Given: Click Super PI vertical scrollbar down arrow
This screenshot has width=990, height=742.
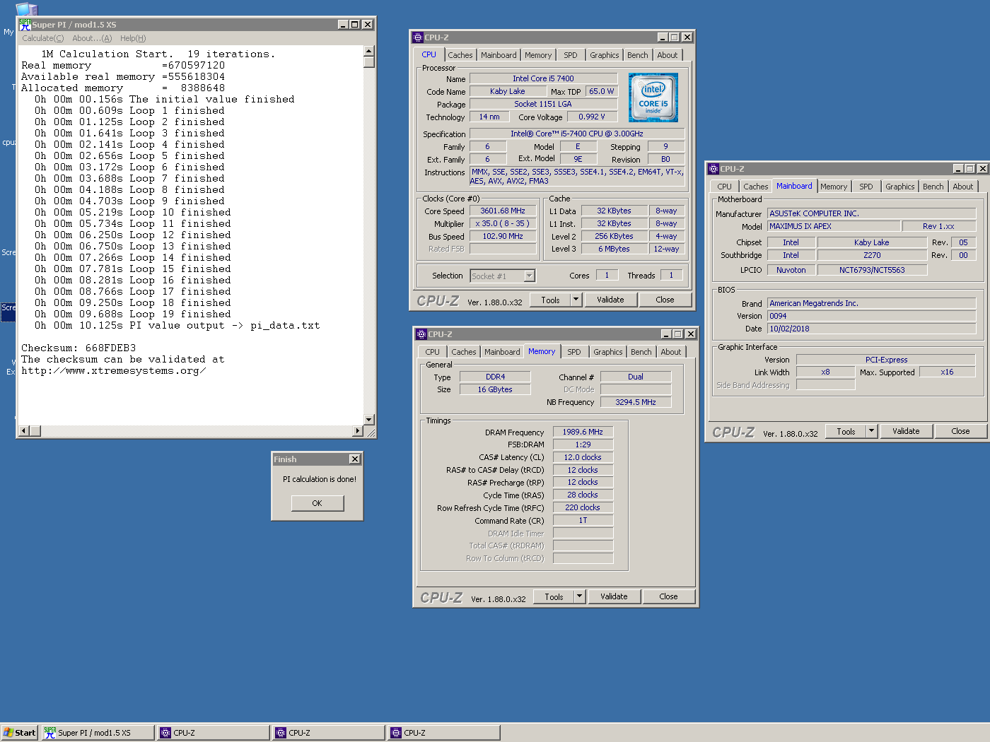Looking at the screenshot, I should [x=368, y=419].
